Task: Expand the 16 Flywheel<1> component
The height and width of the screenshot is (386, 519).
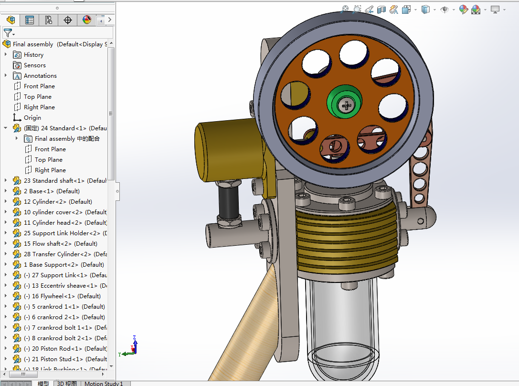Action: coord(6,296)
